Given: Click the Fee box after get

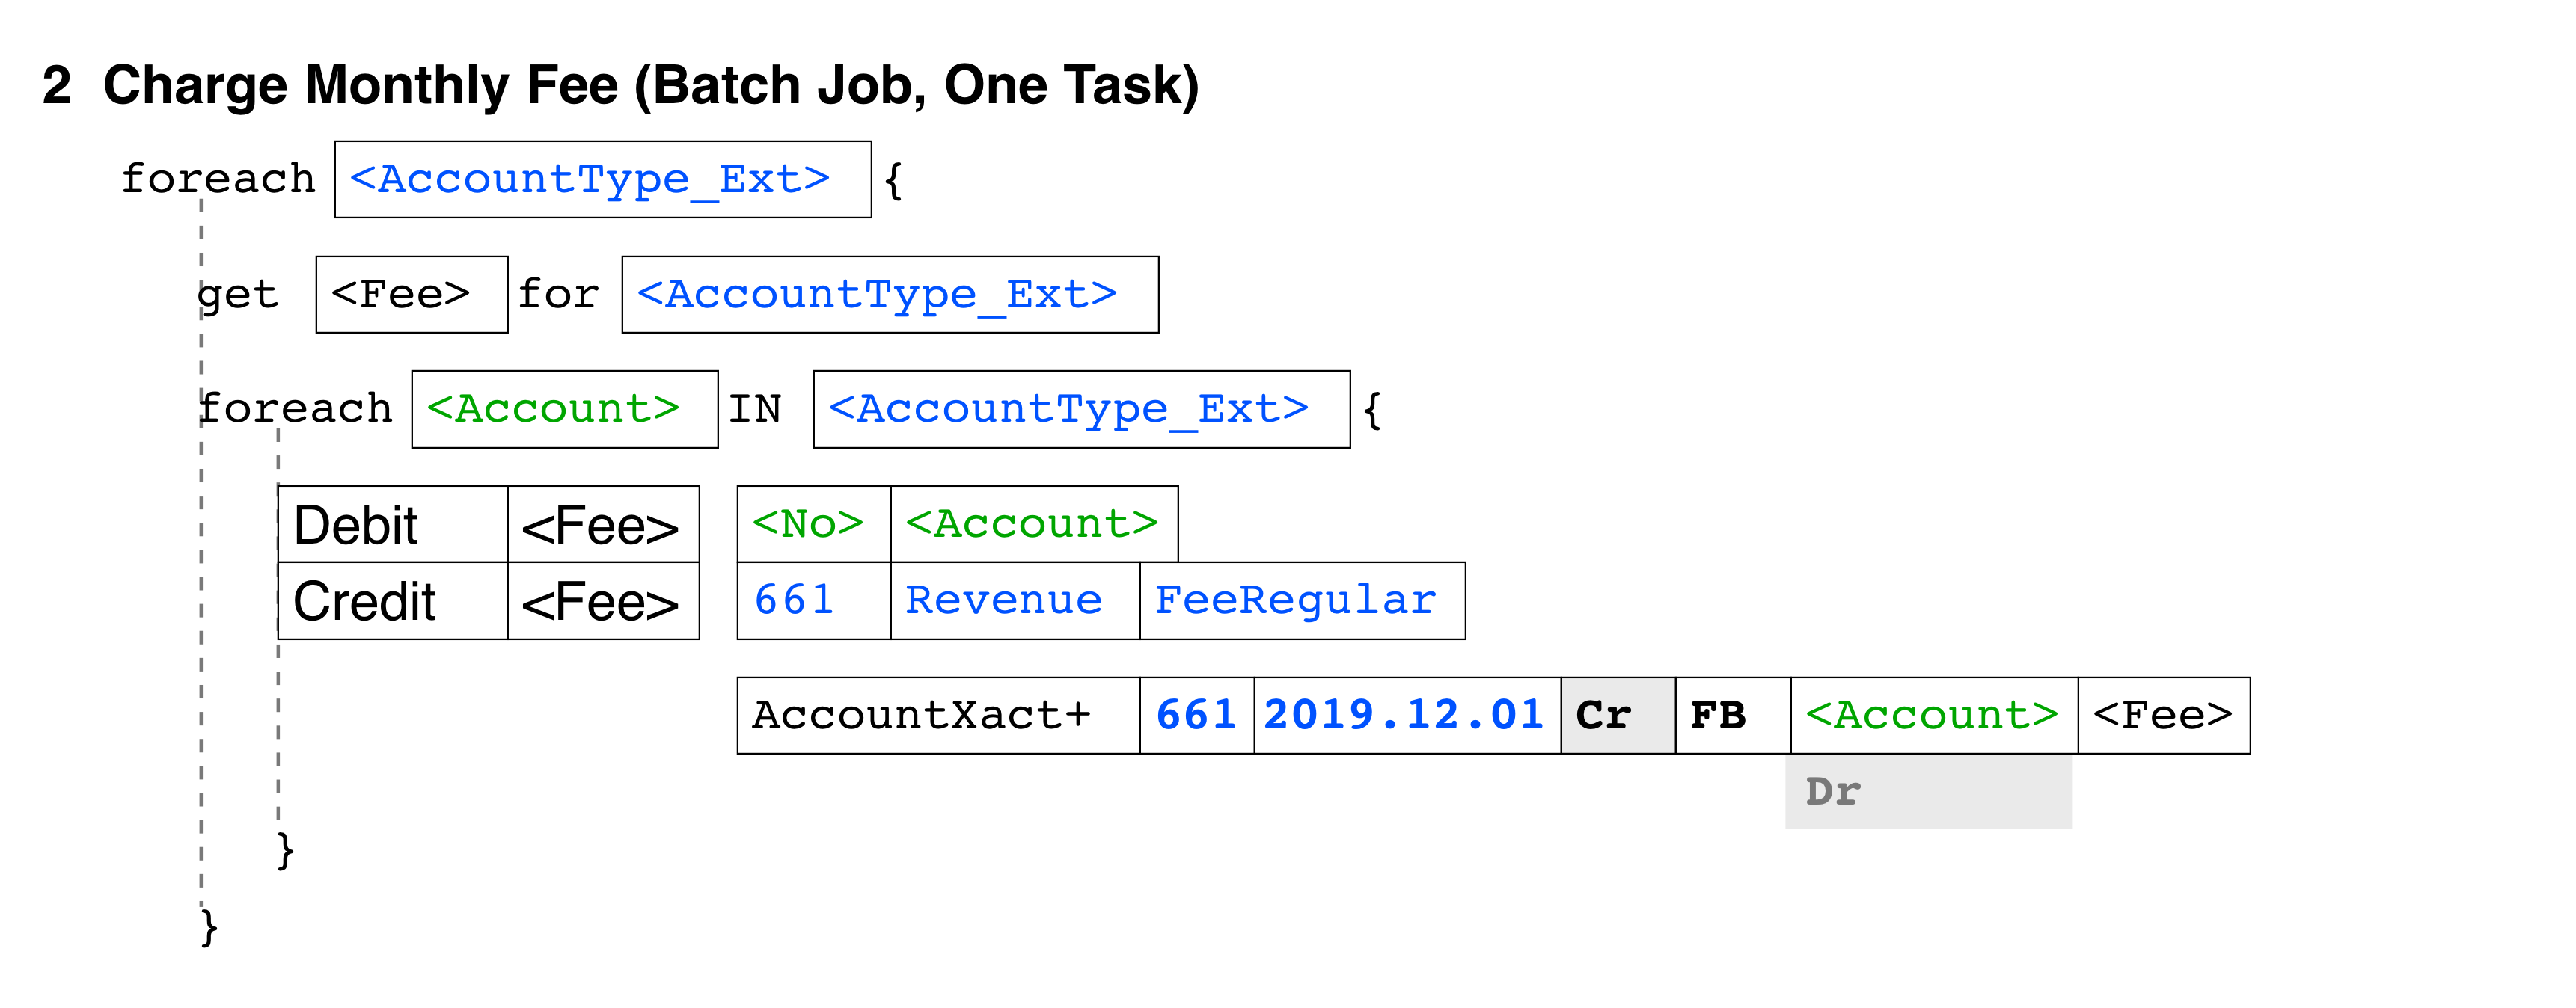Looking at the screenshot, I should pyautogui.click(x=412, y=295).
